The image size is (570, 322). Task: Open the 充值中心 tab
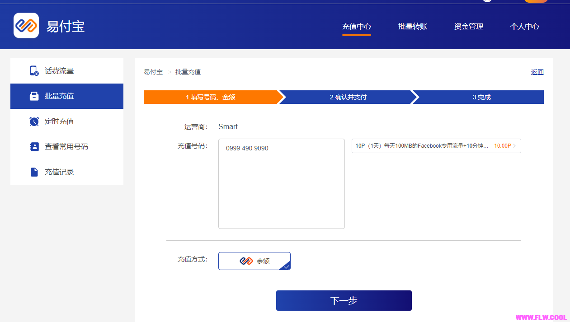point(357,27)
